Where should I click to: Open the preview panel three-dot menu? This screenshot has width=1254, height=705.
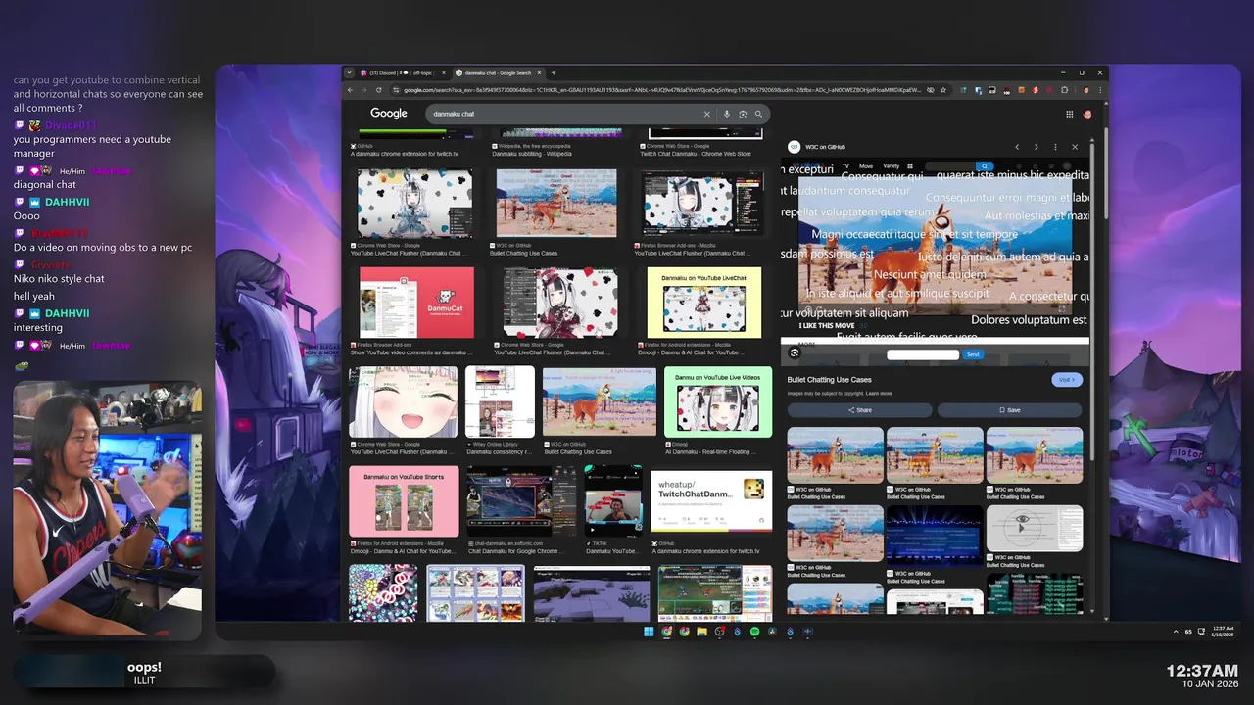point(1055,147)
